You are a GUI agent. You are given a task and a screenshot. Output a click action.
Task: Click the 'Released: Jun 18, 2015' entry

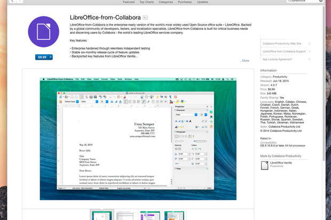pos(274,81)
